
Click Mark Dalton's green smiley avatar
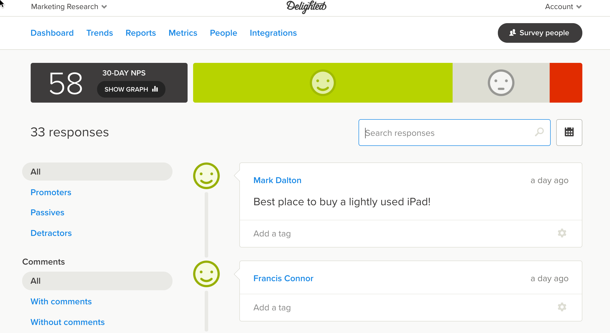[206, 176]
